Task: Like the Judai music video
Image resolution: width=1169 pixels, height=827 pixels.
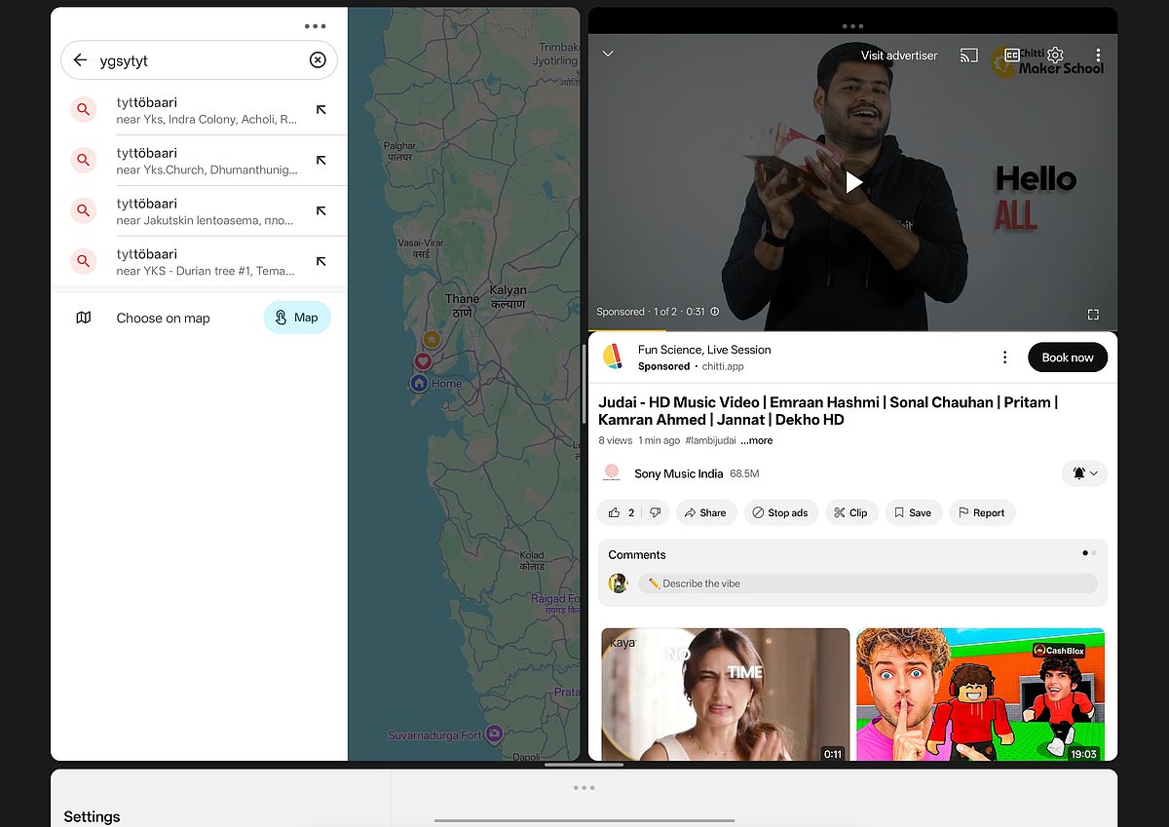Action: 621,512
